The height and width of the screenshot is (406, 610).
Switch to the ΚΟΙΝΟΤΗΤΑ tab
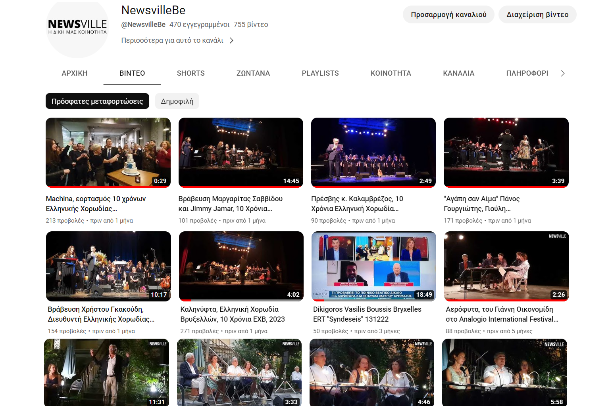pyautogui.click(x=391, y=73)
